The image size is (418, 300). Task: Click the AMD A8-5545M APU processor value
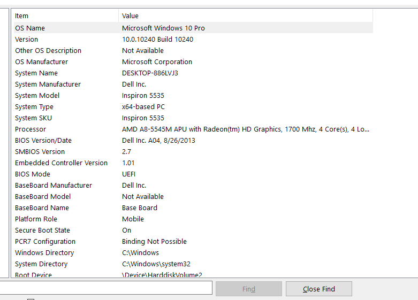coord(246,129)
